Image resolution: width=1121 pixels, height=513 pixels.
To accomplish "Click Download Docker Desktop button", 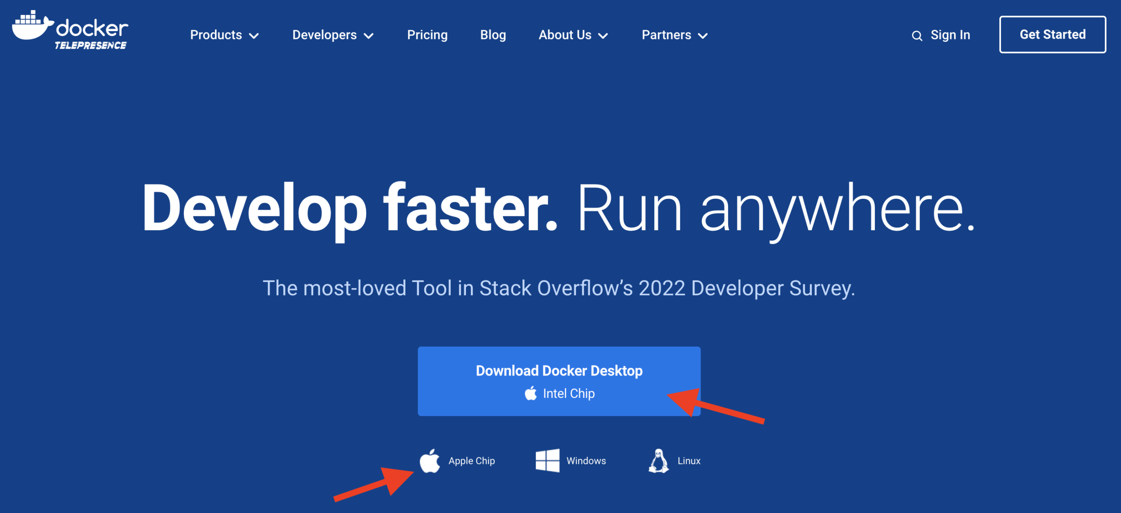I will 559,381.
